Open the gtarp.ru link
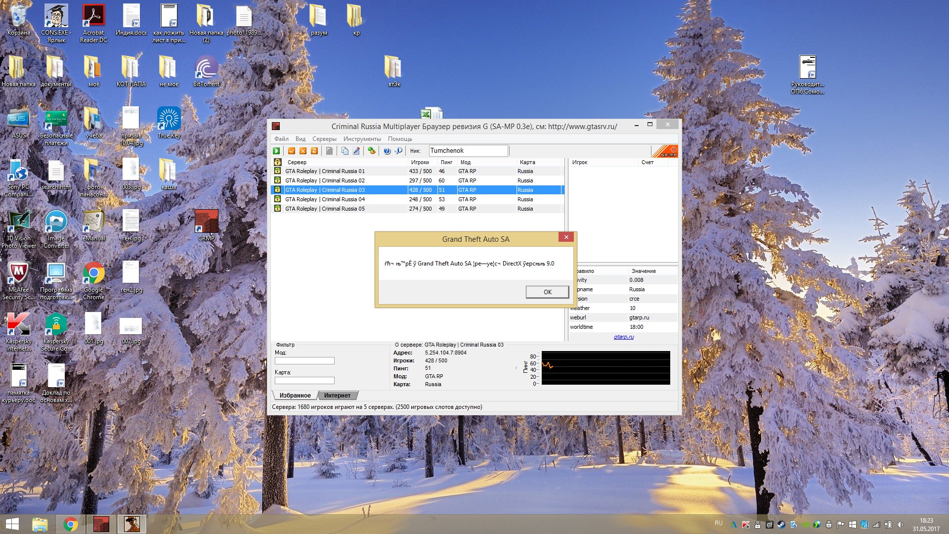 point(624,337)
